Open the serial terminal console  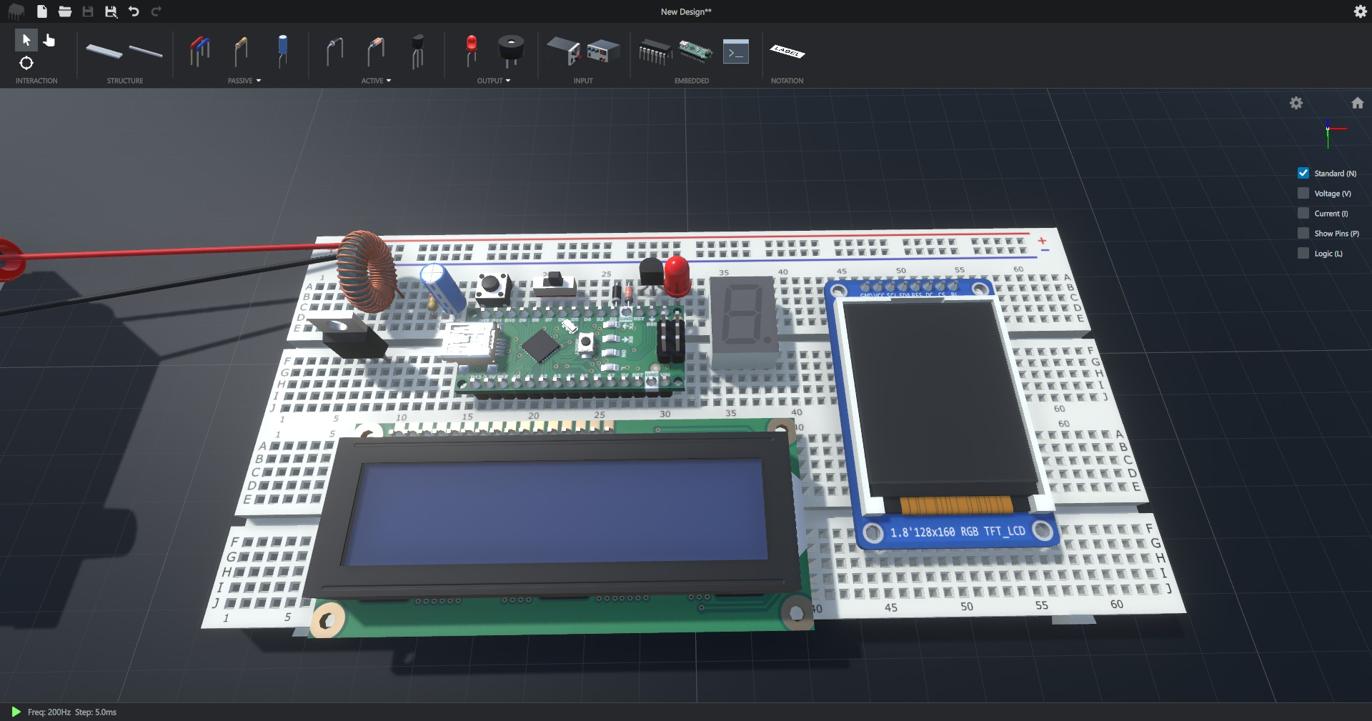pos(735,52)
